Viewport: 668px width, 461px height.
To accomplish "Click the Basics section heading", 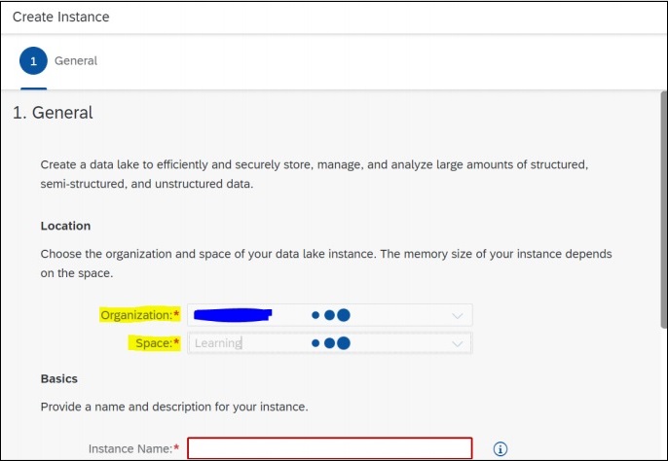I will [x=58, y=378].
